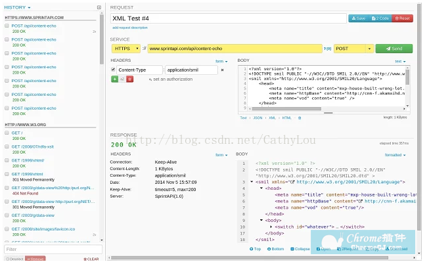The width and height of the screenshot is (429, 266).
Task: Check the GET /1999/xhtml/ checkbox
Action: click(x=7, y=160)
